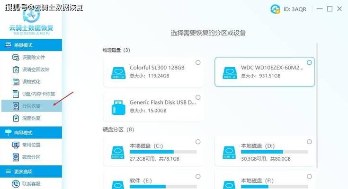Click 软件 (E:) partition usage bar
Screen dimensions: 348x189
163,187
